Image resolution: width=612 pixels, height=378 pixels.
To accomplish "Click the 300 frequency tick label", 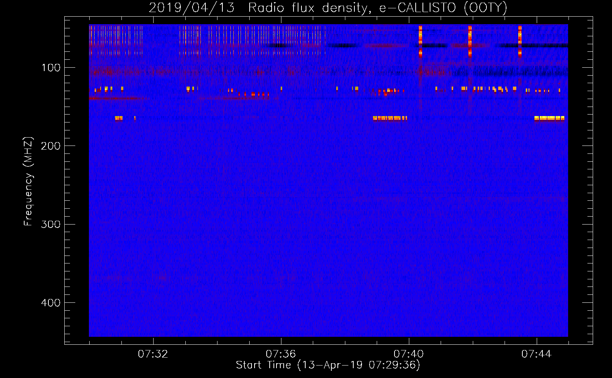I will (x=51, y=224).
